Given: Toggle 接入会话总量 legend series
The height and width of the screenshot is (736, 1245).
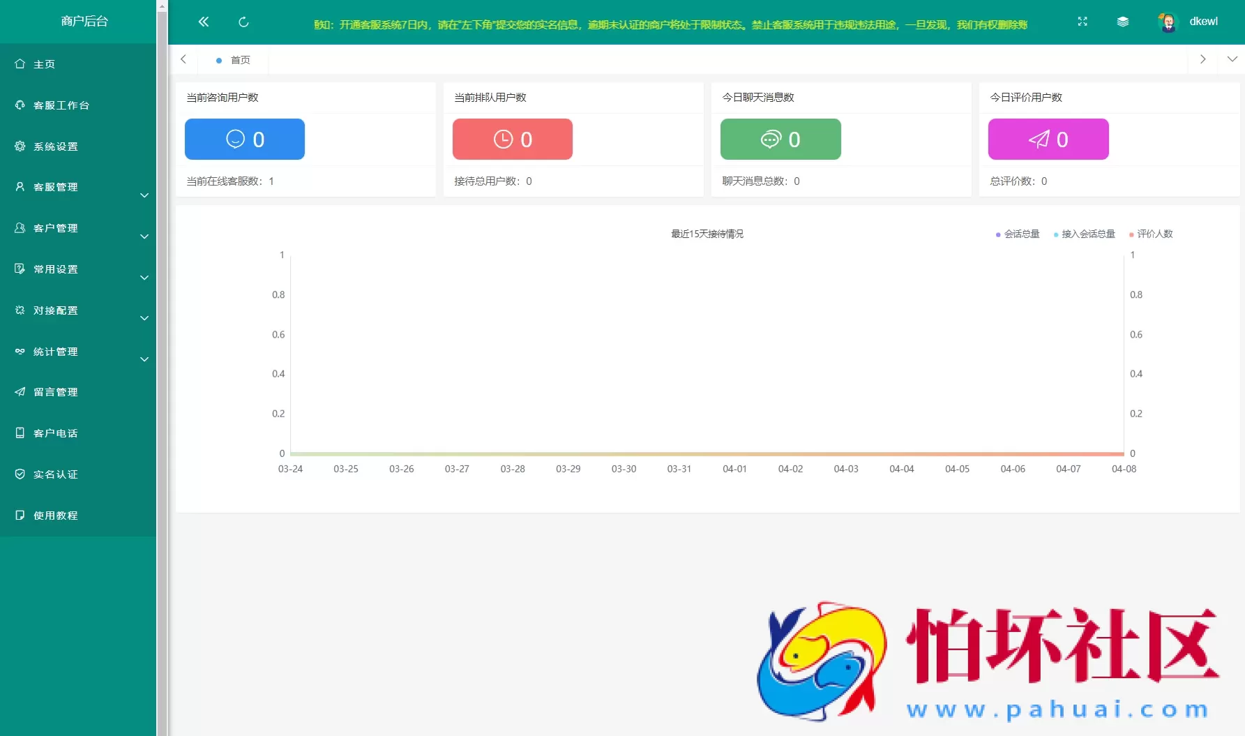Looking at the screenshot, I should pyautogui.click(x=1085, y=234).
